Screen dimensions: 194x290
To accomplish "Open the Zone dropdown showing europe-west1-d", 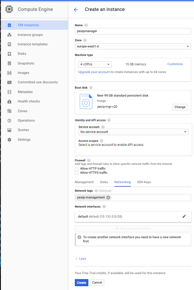I will (x=133, y=47).
